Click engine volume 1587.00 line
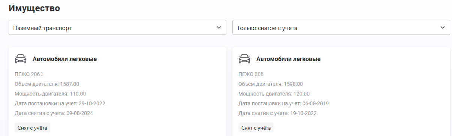 click(x=47, y=84)
